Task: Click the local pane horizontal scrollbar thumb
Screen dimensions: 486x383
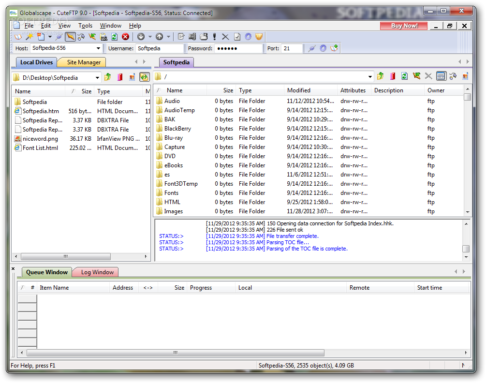Action: (x=66, y=257)
